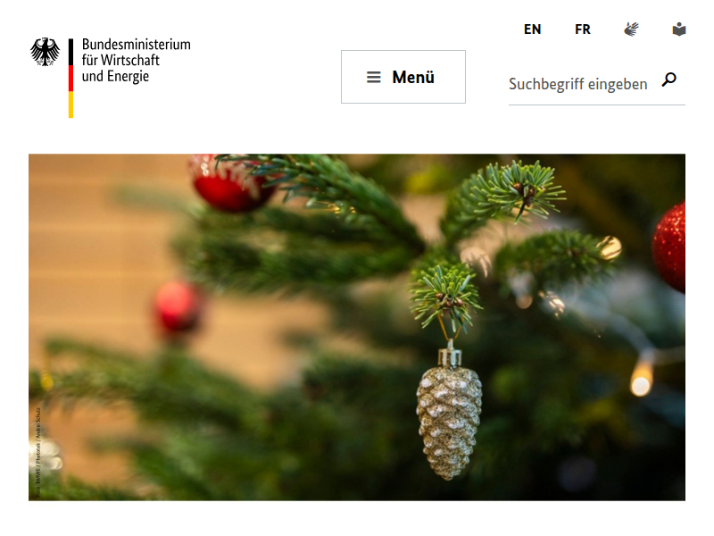
Task: Click the red ornament at the top of the photo
Action: click(230, 183)
